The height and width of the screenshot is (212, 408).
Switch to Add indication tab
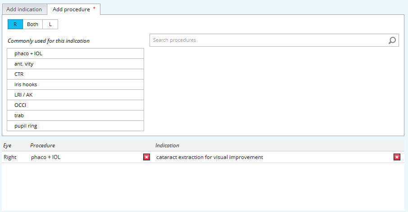click(24, 9)
